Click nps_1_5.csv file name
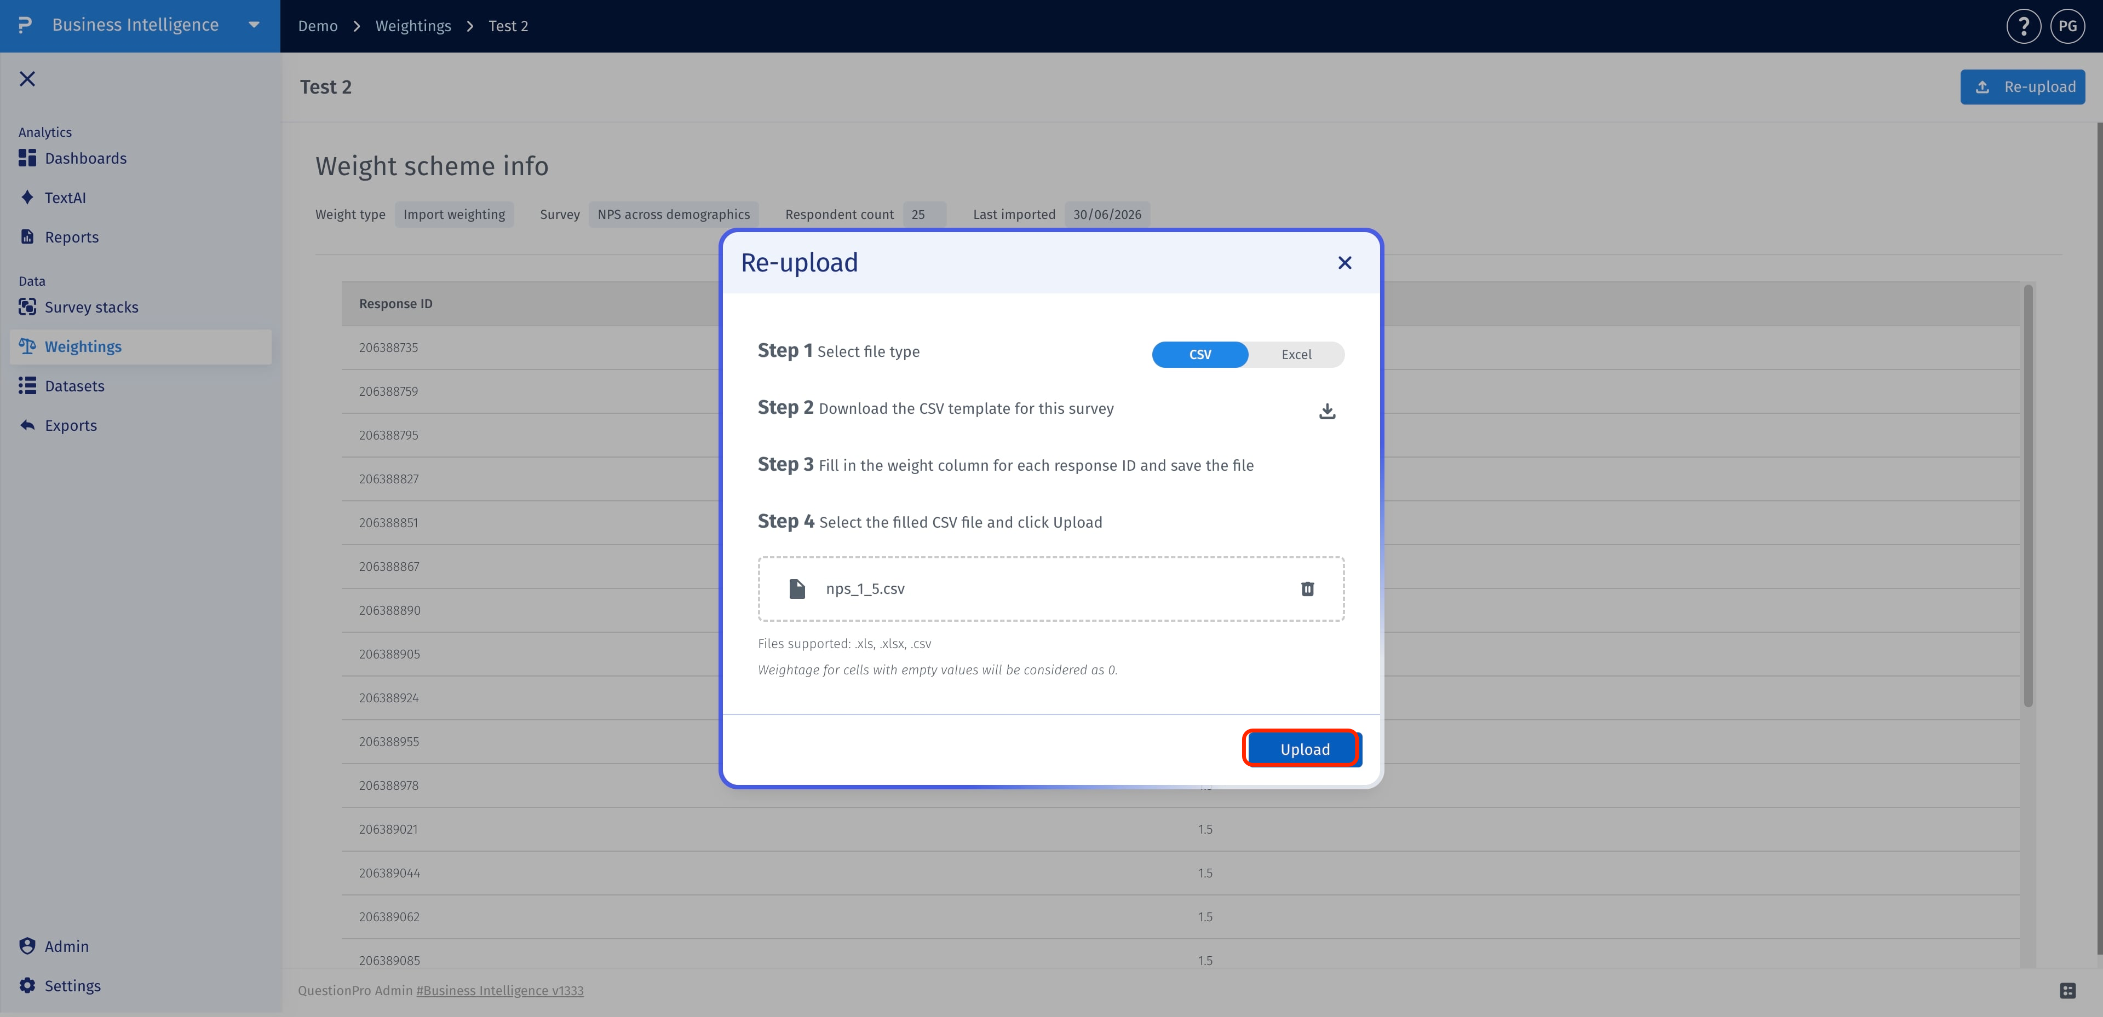The image size is (2103, 1017). pyautogui.click(x=865, y=588)
